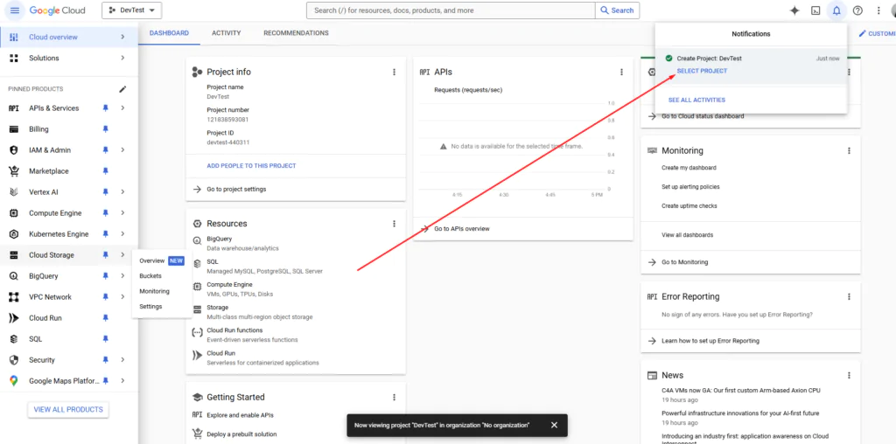Viewport: 896px width, 444px height.
Task: Click Select Project in notifications
Action: (x=703, y=71)
